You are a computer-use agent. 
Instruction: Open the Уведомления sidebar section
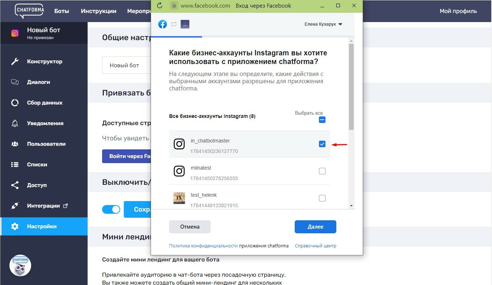pyautogui.click(x=44, y=123)
